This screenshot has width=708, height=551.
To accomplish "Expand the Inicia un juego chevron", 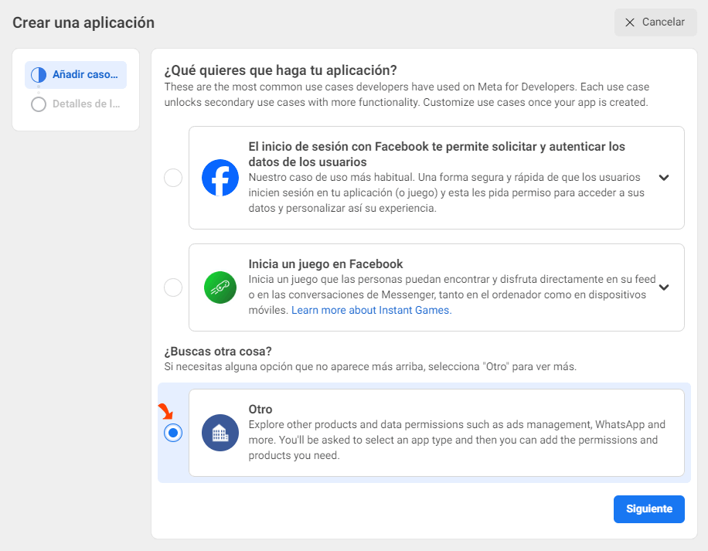I will click(x=663, y=287).
